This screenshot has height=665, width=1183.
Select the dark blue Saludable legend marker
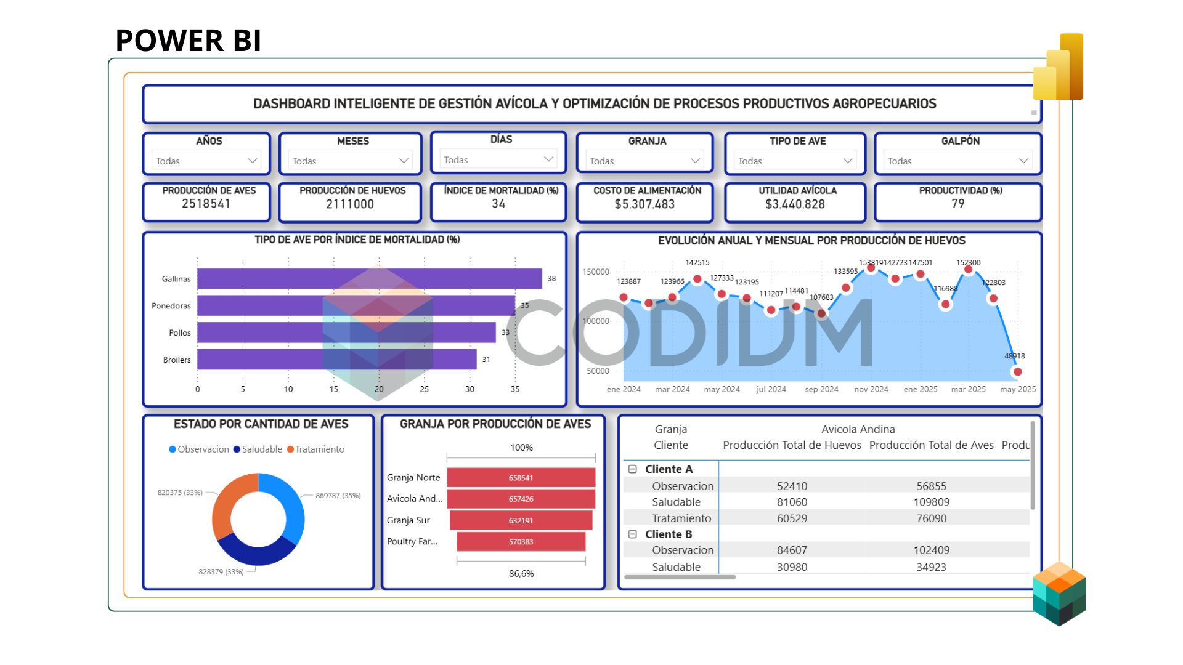click(237, 449)
